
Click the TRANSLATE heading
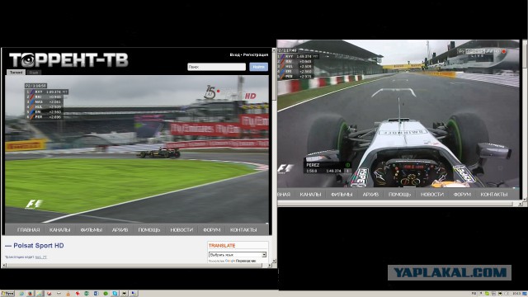pos(222,246)
